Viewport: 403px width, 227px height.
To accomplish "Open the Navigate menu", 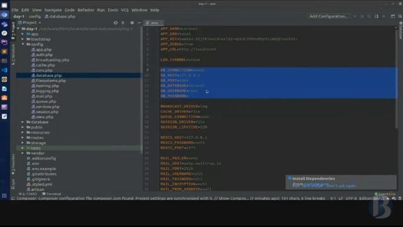I will pyautogui.click(x=53, y=10).
